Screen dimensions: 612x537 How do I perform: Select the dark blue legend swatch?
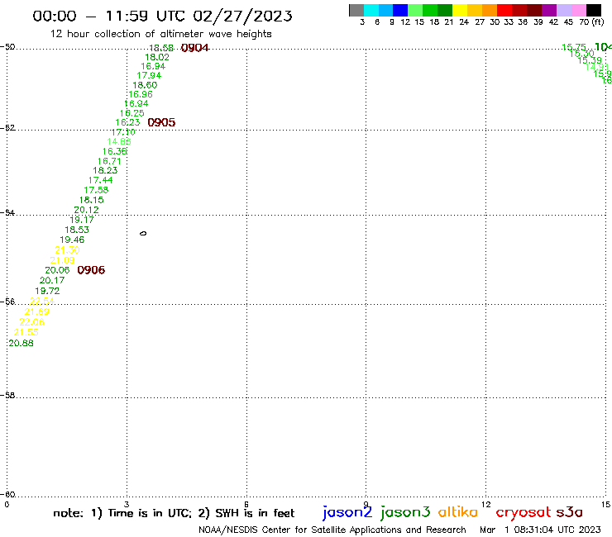coord(400,10)
